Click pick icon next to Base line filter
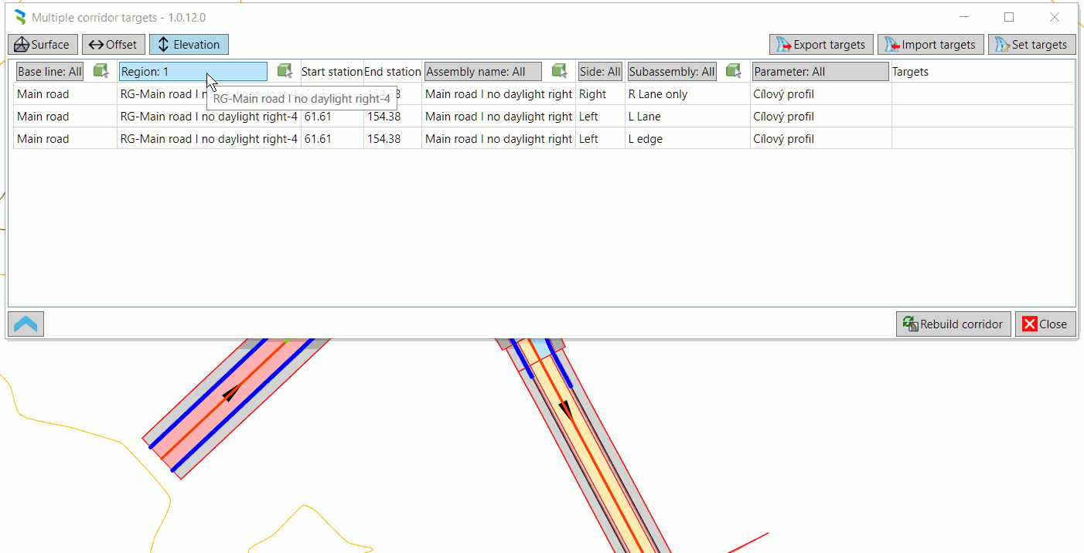Viewport: 1084px width, 553px height. click(x=101, y=71)
